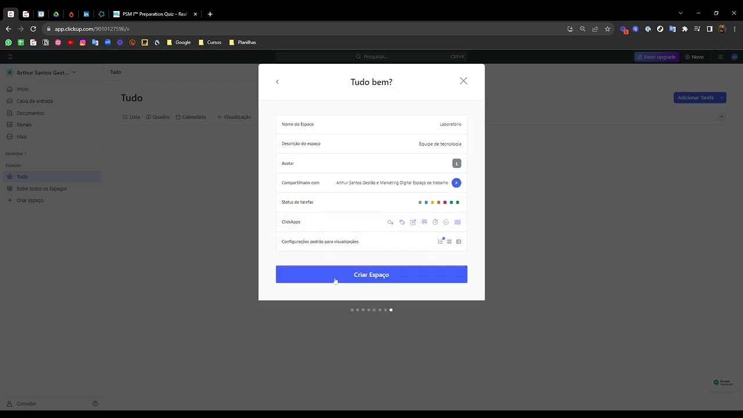The width and height of the screenshot is (743, 418).
Task: Open the Cursos bookmarks folder
Action: coord(210,42)
